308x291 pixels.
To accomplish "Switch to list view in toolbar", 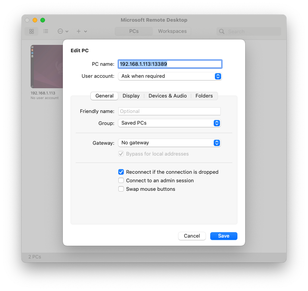I will [x=45, y=31].
